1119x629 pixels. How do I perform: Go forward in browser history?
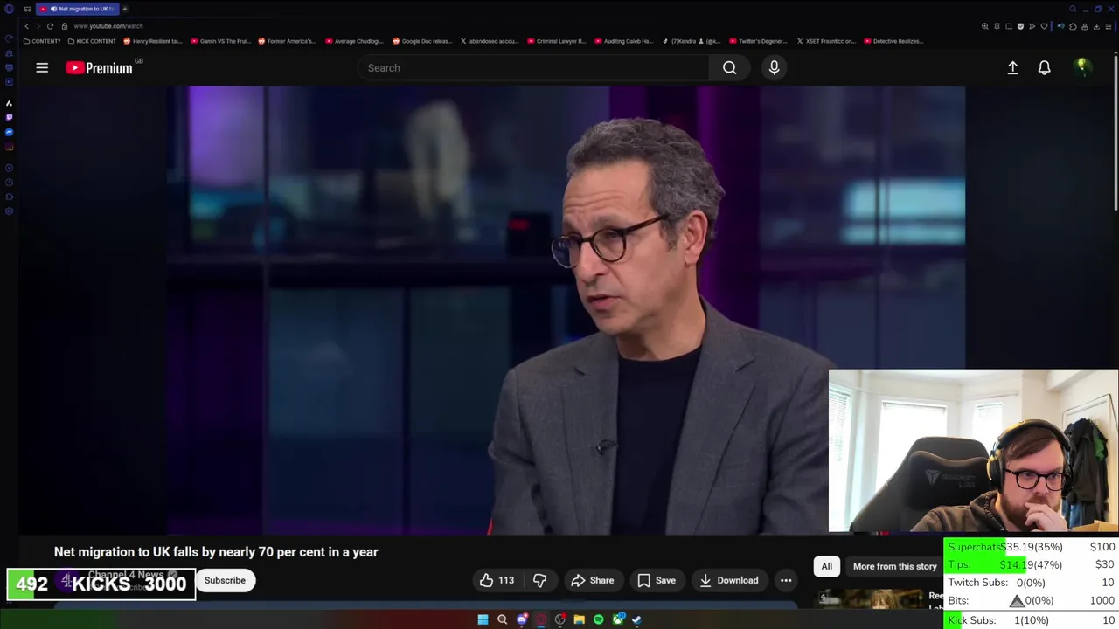(x=38, y=26)
